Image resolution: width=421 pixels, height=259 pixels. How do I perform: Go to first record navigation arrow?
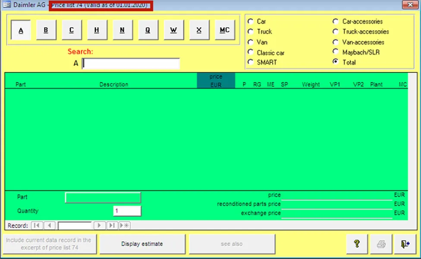pyautogui.click(x=37, y=225)
